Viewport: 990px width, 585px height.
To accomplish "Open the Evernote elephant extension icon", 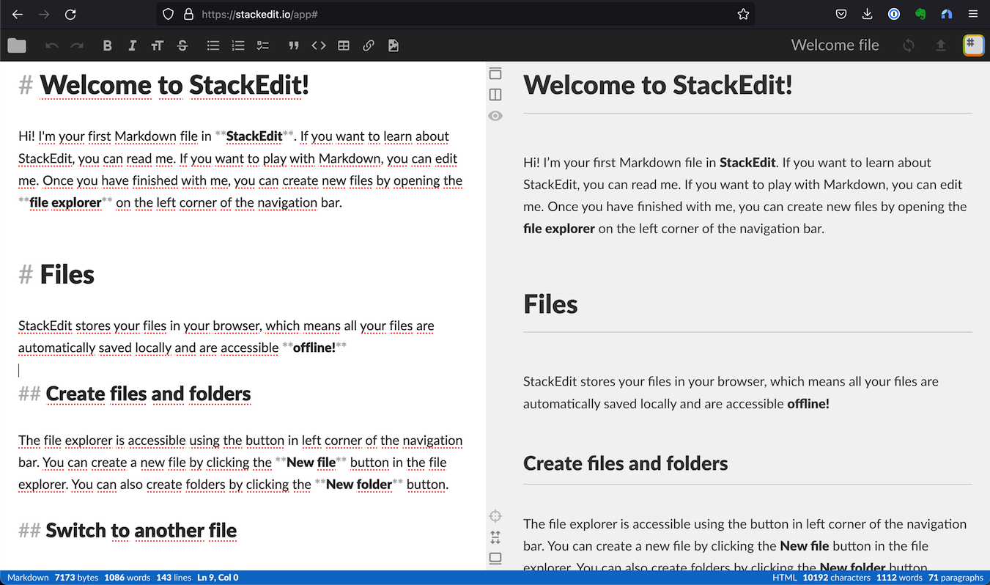I will [920, 14].
